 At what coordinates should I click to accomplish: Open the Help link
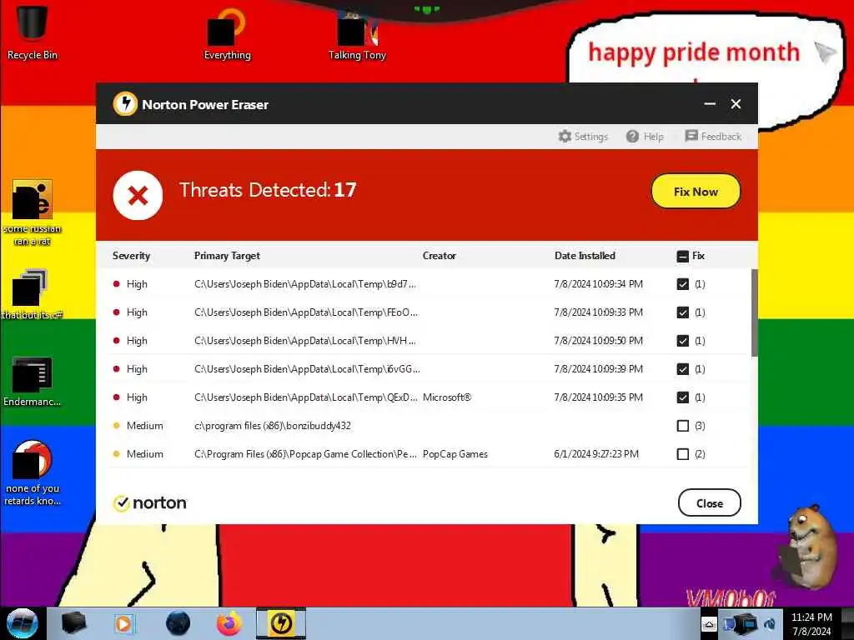click(645, 136)
